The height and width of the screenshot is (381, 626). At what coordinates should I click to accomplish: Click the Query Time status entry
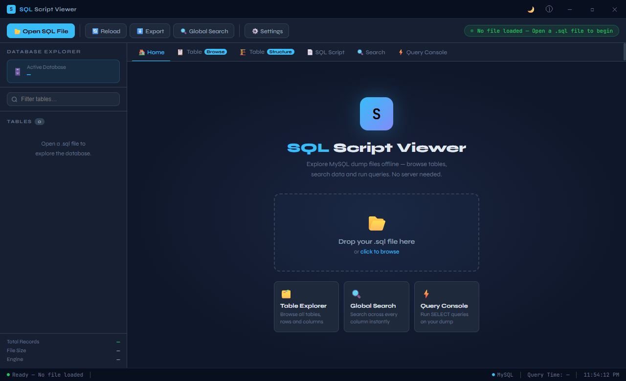[548, 375]
